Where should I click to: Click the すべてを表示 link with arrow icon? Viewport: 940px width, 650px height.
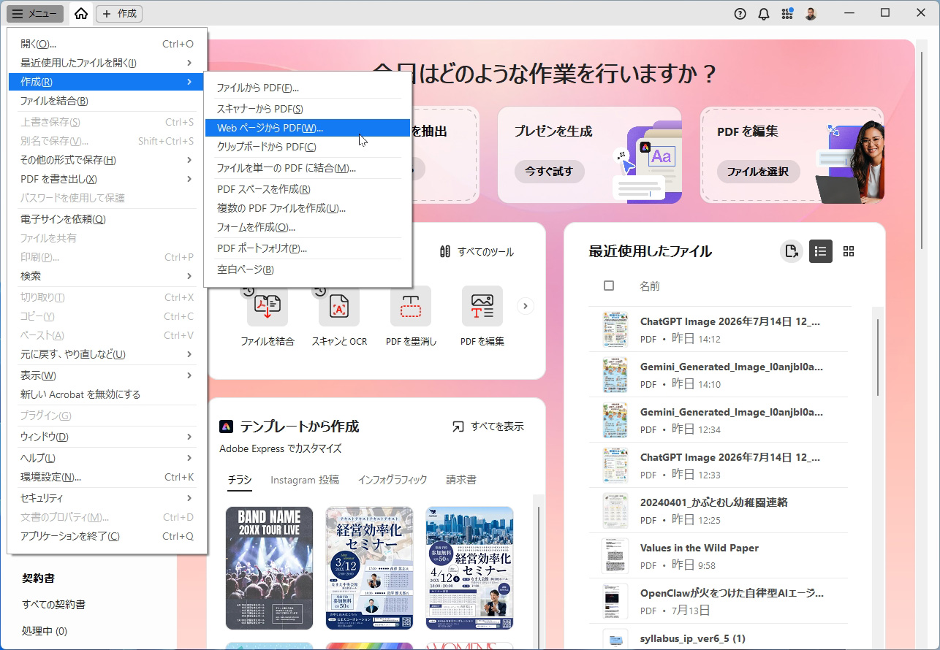(x=488, y=427)
